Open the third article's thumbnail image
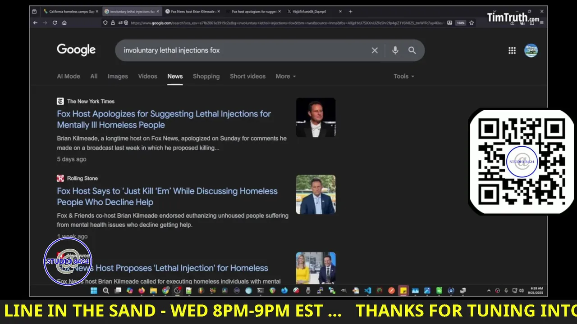This screenshot has width=577, height=324. click(316, 268)
